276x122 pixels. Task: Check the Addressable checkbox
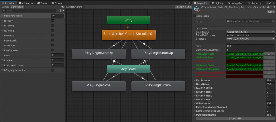(x=194, y=16)
